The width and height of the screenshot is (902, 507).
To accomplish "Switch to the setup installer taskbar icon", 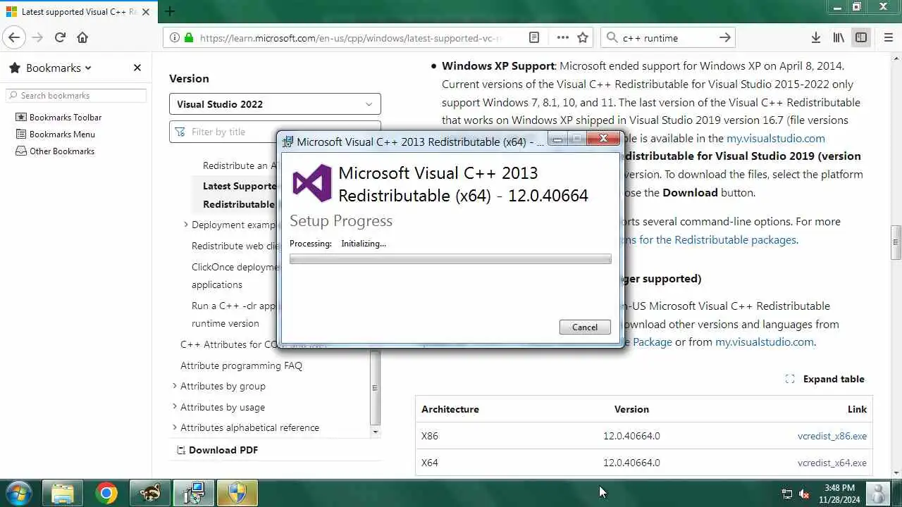I will (x=194, y=493).
